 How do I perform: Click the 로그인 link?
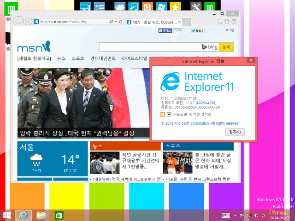click(x=230, y=30)
